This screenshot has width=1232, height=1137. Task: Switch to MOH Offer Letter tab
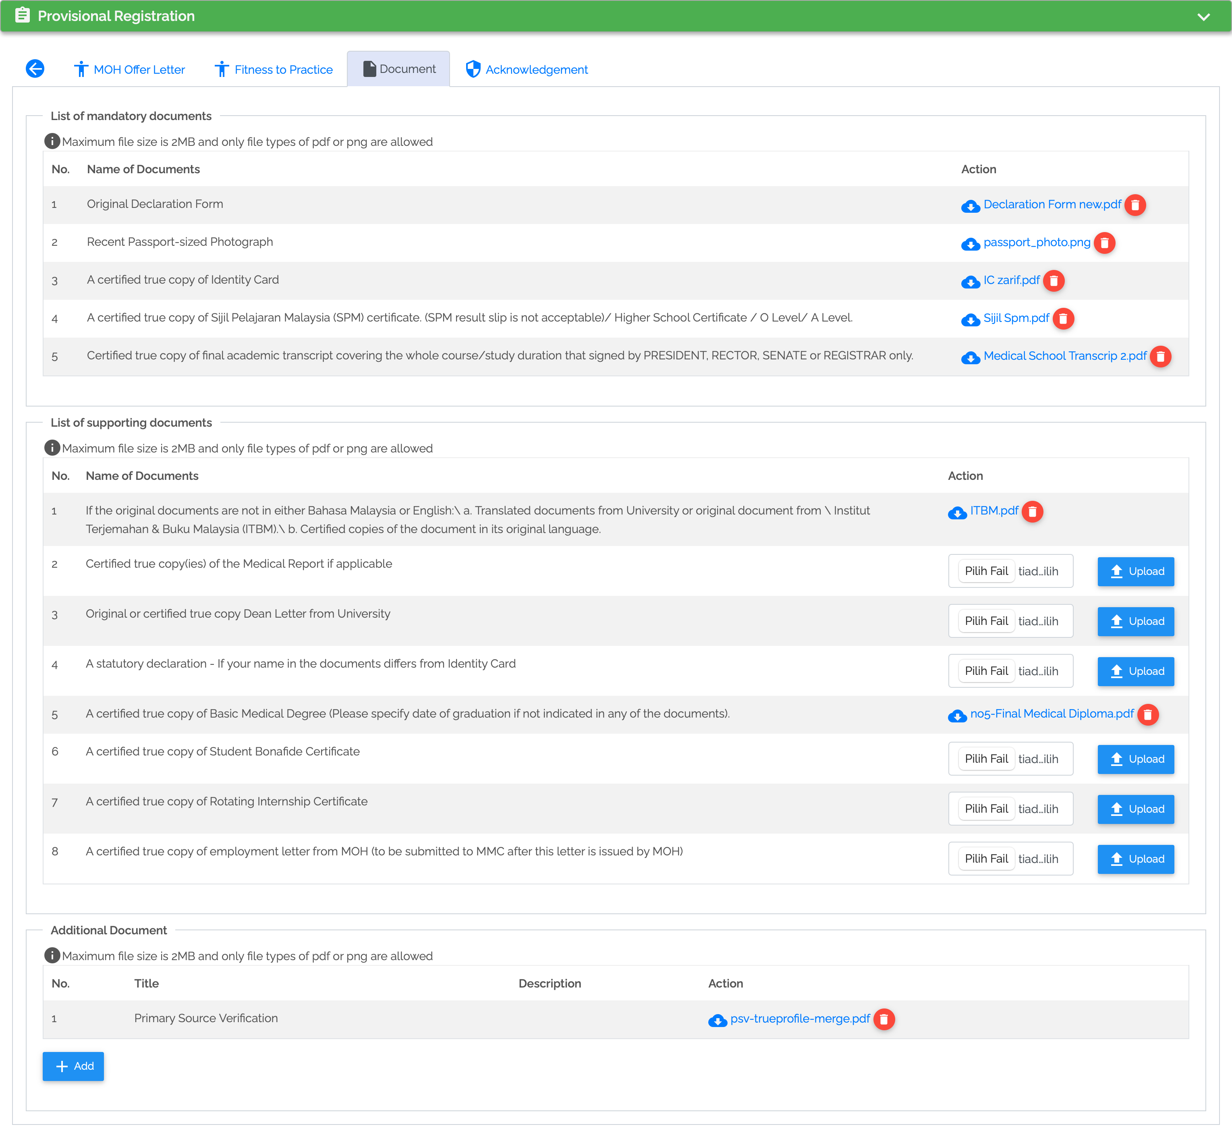point(130,70)
